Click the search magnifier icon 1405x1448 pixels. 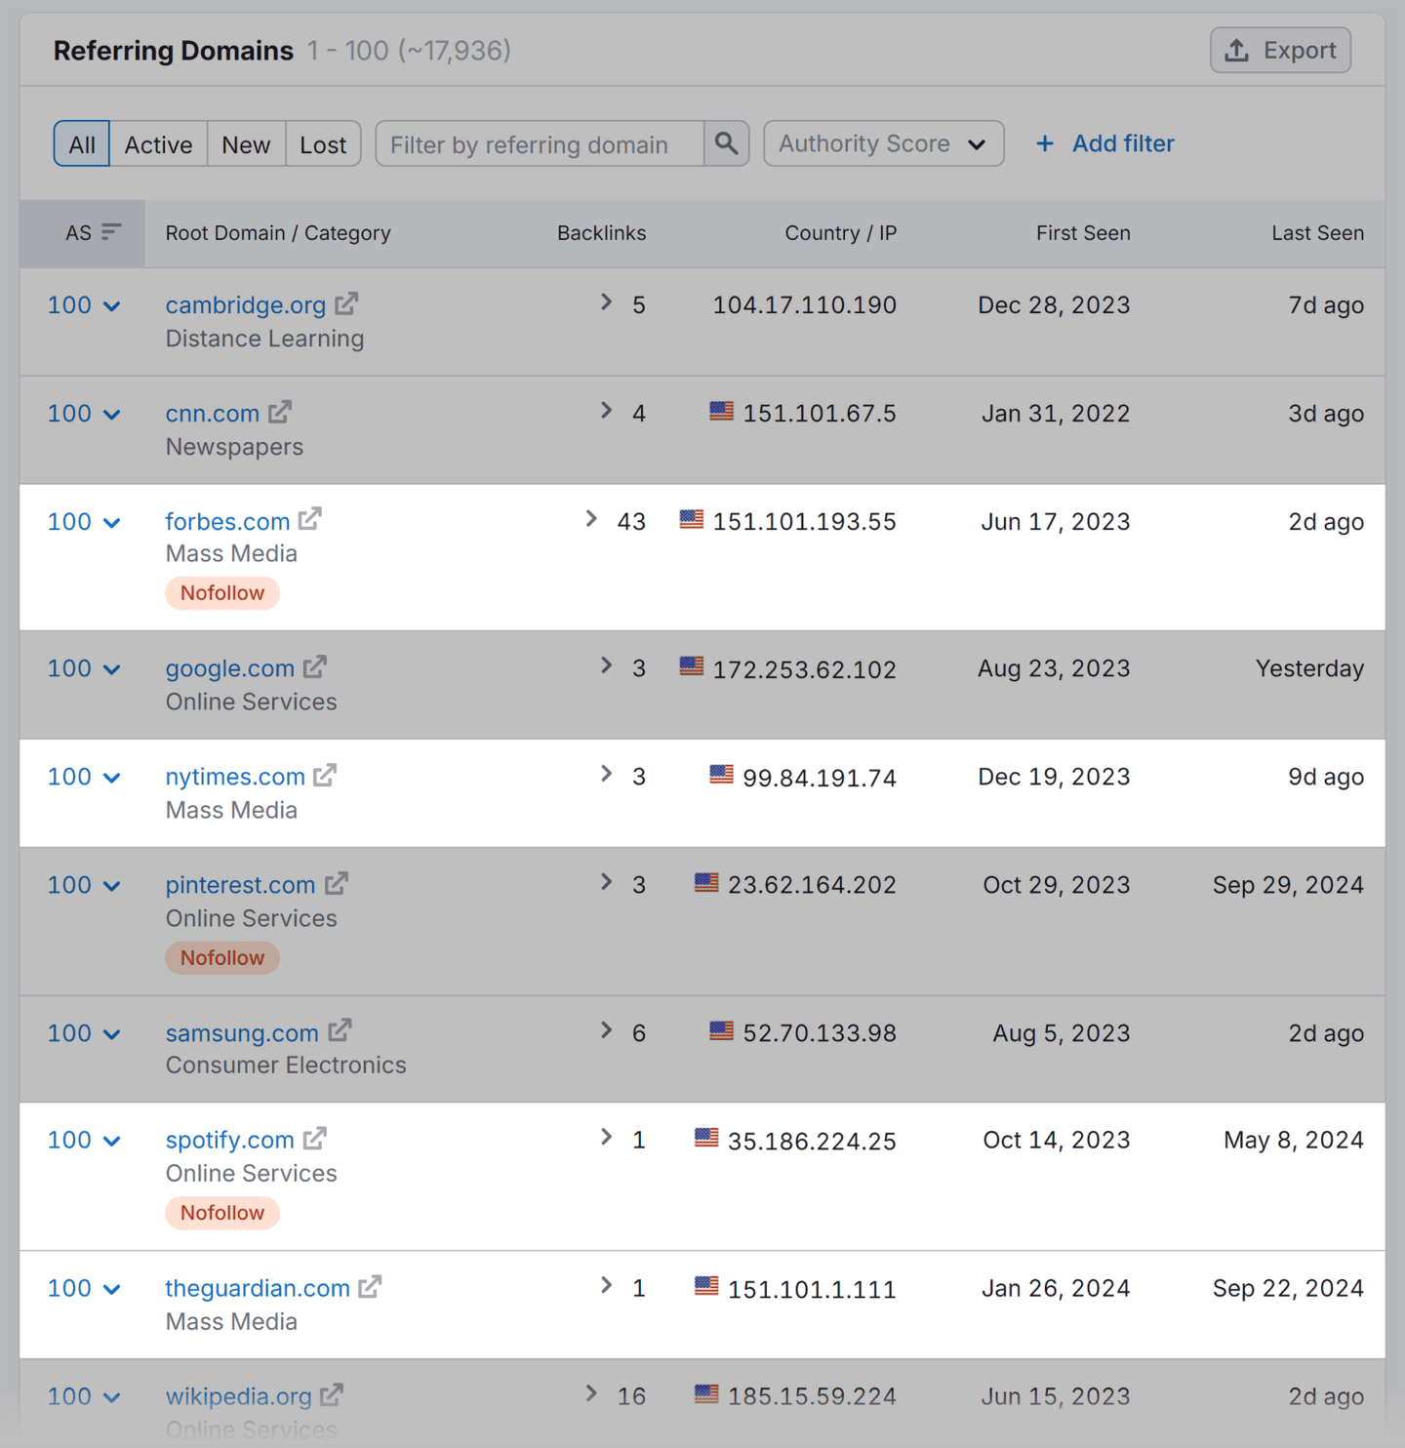[x=726, y=143]
